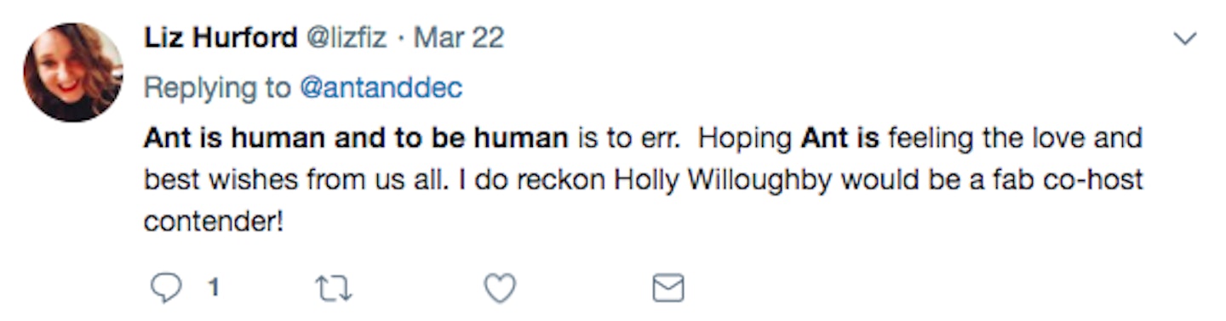This screenshot has height=321, width=1226.
Task: Retweet Liz Hurford's tweet
Action: point(334,290)
